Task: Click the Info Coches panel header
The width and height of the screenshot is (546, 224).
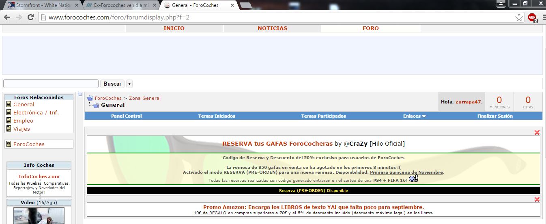Action: click(x=39, y=165)
